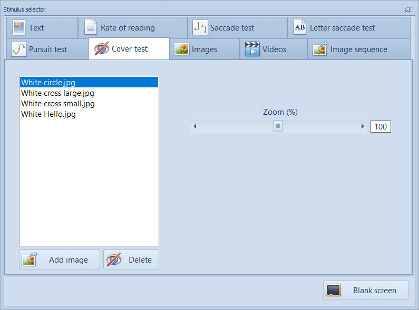Click the Zoom percentage input field
Screen dimensions: 419x310
click(381, 126)
